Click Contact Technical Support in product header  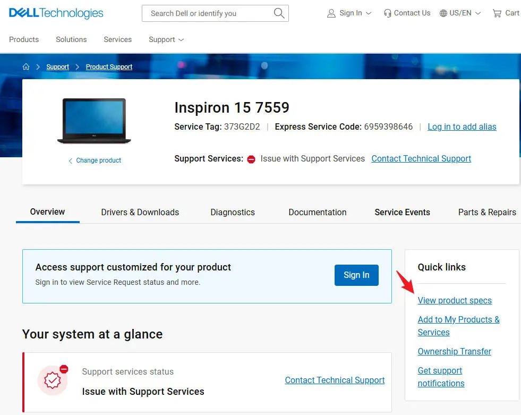tap(421, 159)
